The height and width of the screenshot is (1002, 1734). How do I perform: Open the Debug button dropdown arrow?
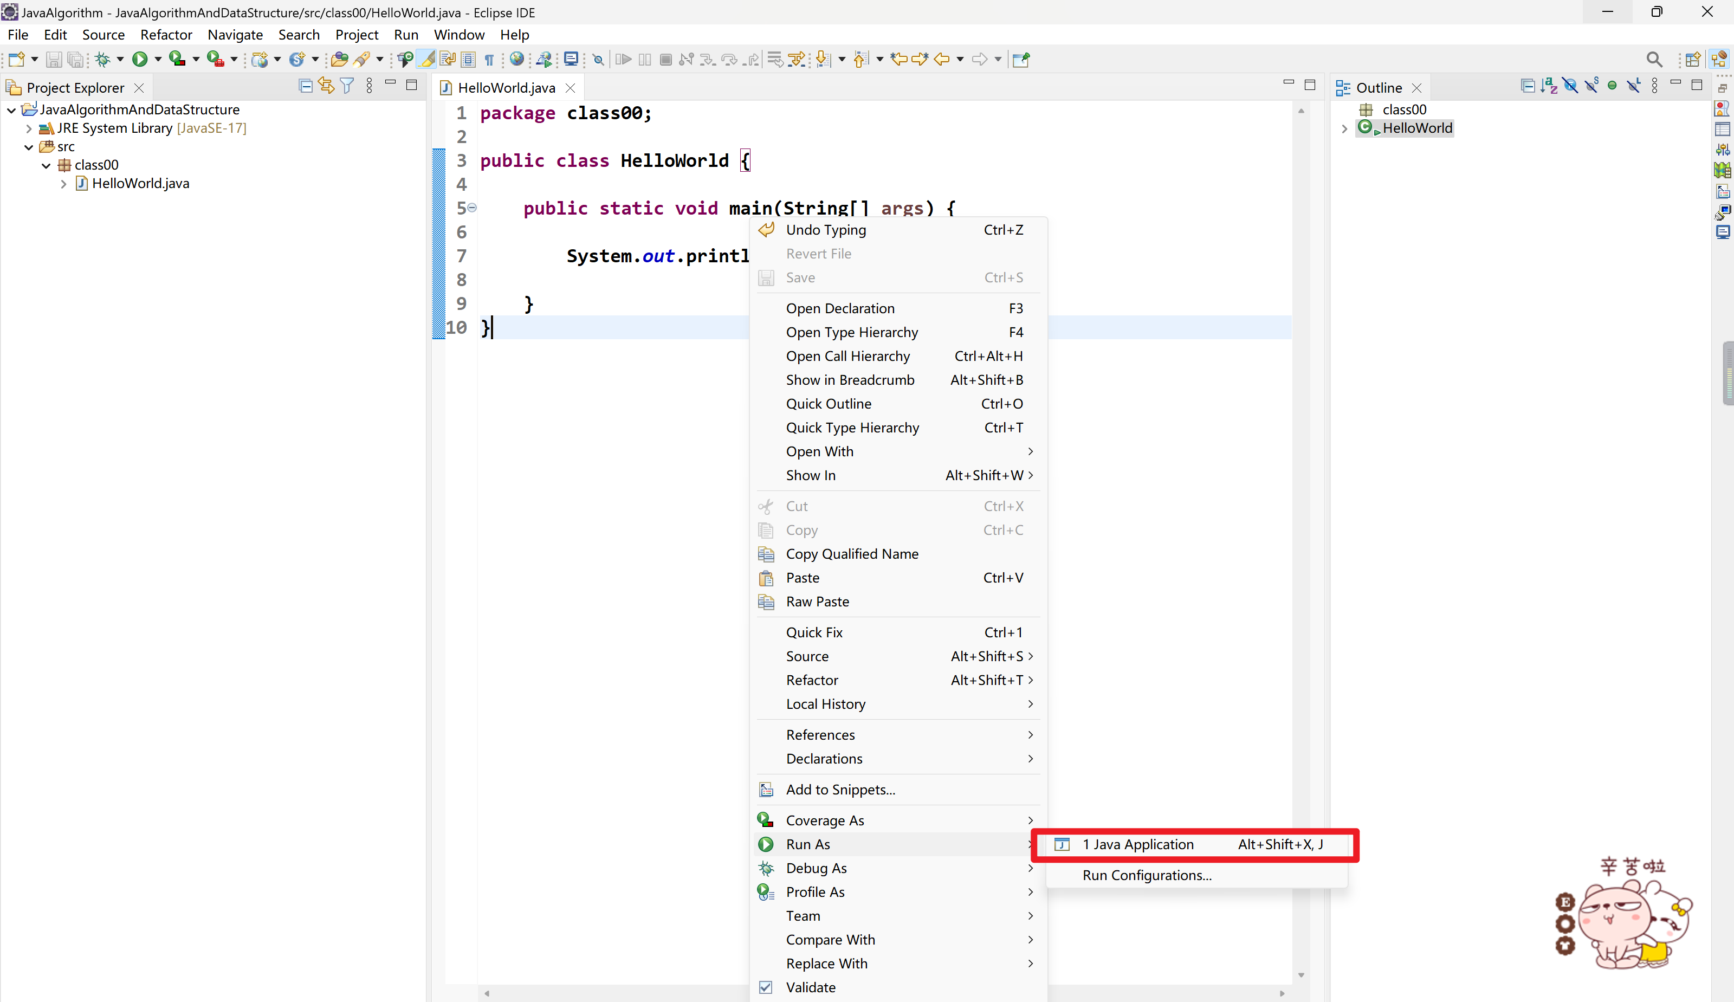click(x=120, y=60)
